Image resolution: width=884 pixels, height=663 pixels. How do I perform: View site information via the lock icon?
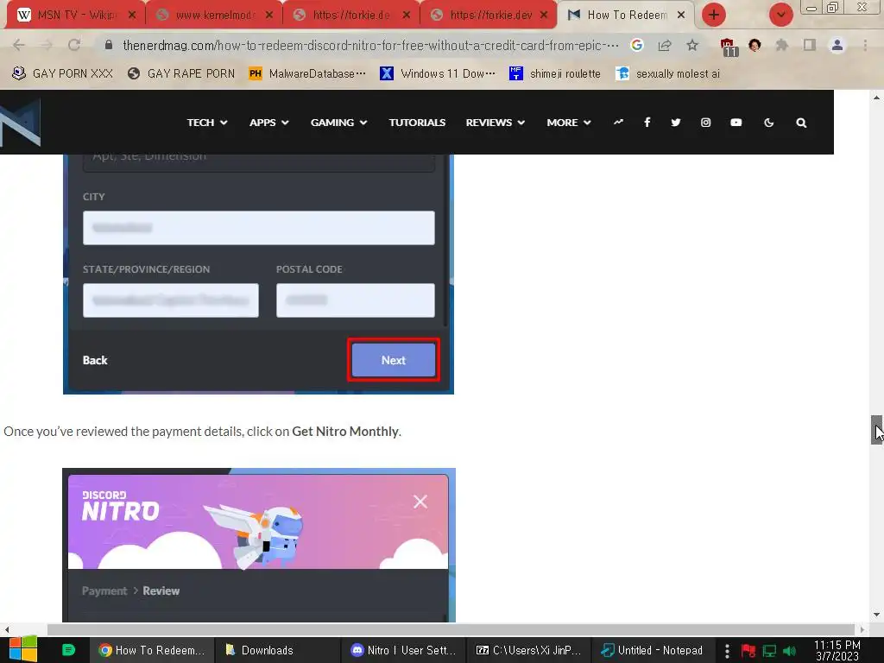(109, 45)
